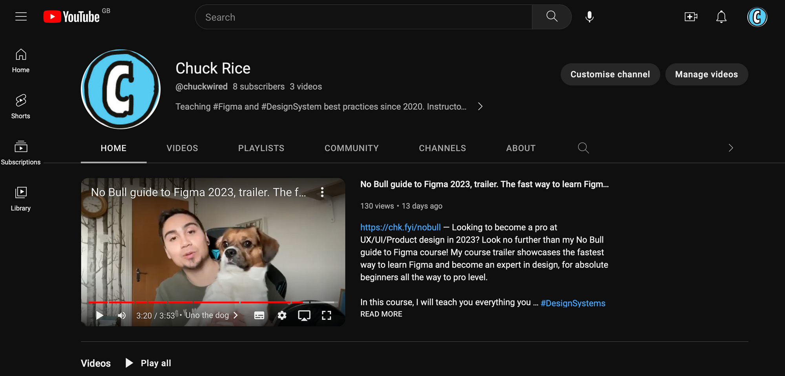The image size is (785, 376).
Task: Click the @chuckwired handle
Action: click(x=201, y=86)
